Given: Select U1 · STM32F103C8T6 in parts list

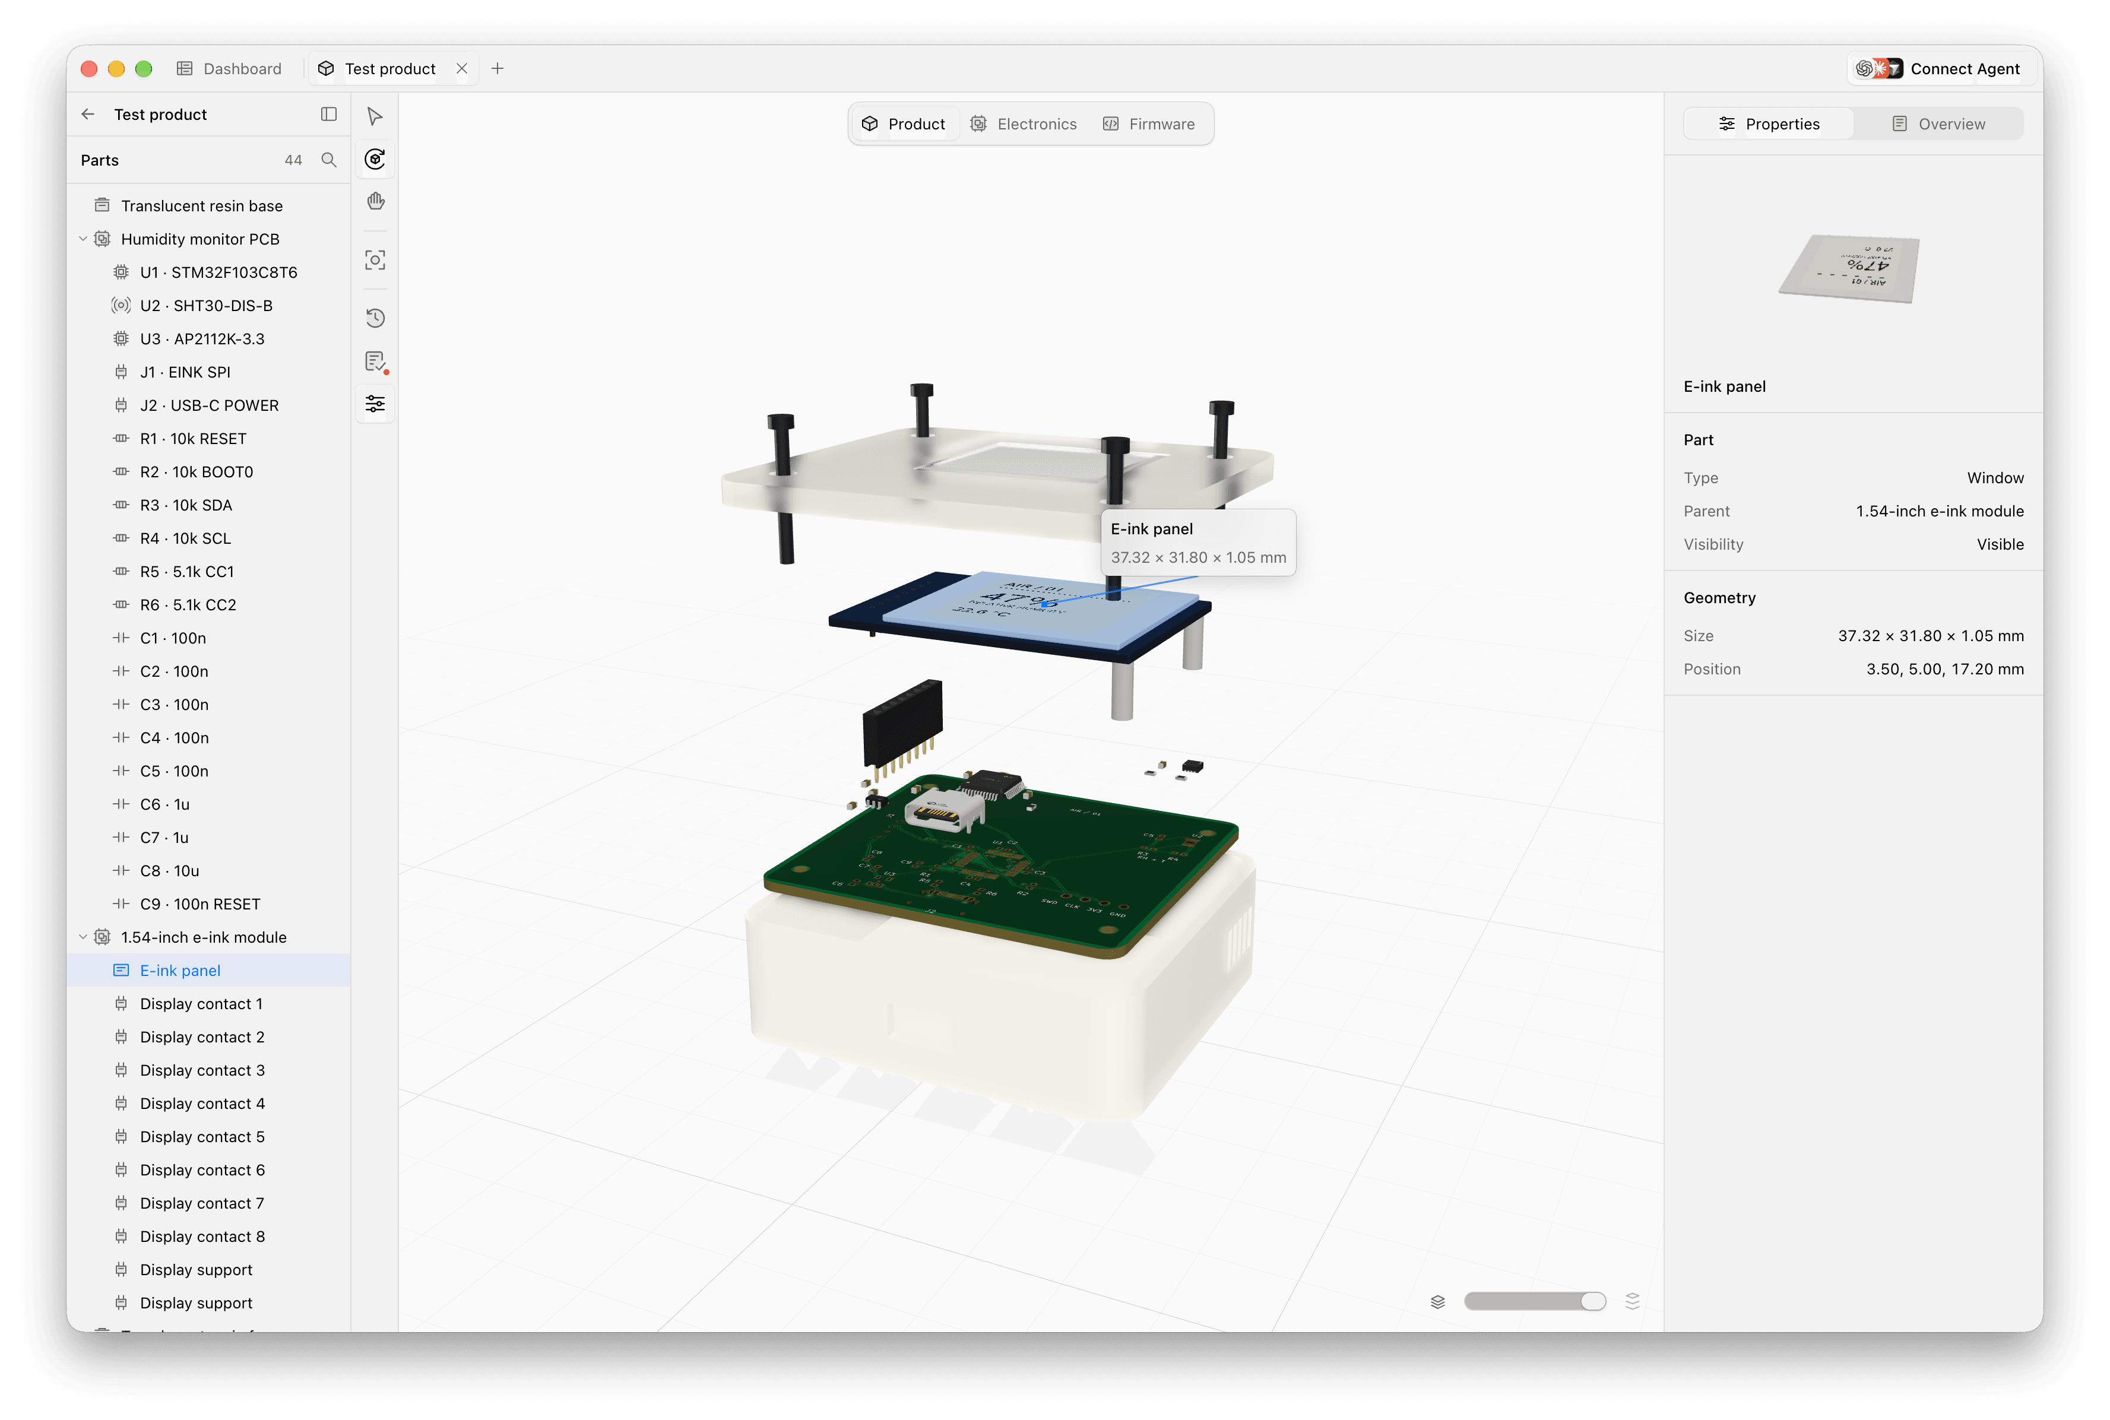Looking at the screenshot, I should pyautogui.click(x=209, y=272).
